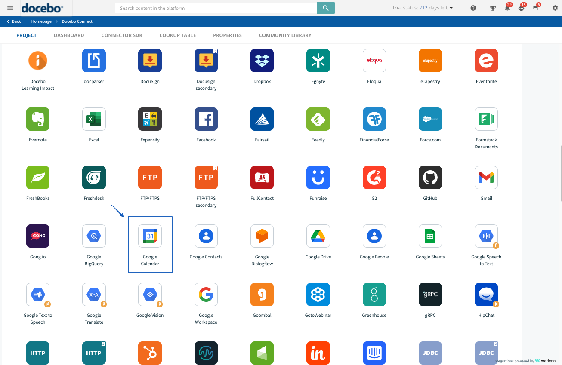The image size is (562, 365).
Task: Select the Force.com connector
Action: [430, 119]
